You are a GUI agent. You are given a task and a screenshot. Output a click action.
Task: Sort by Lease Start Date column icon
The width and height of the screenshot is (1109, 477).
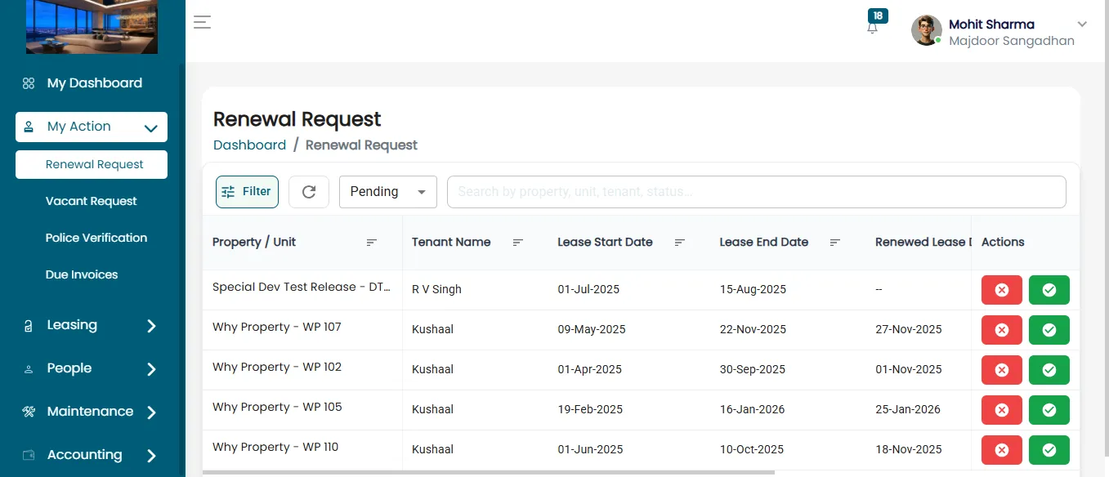coord(679,243)
